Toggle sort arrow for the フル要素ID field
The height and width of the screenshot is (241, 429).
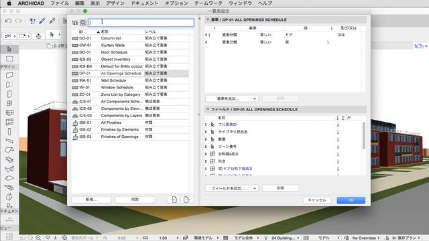(x=338, y=125)
